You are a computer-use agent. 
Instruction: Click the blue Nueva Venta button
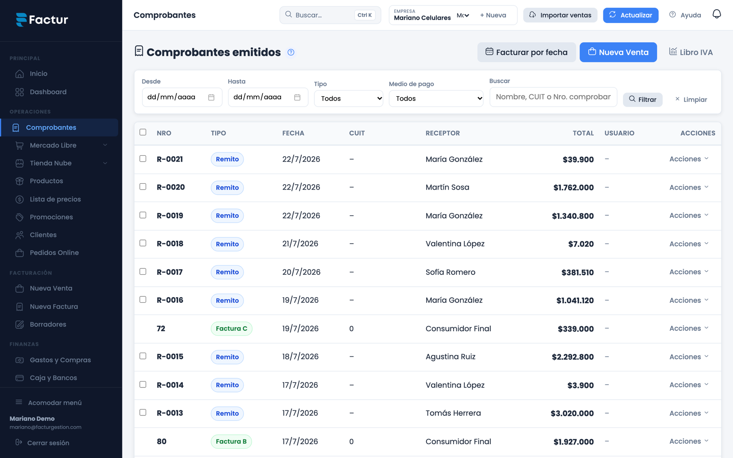pyautogui.click(x=618, y=52)
